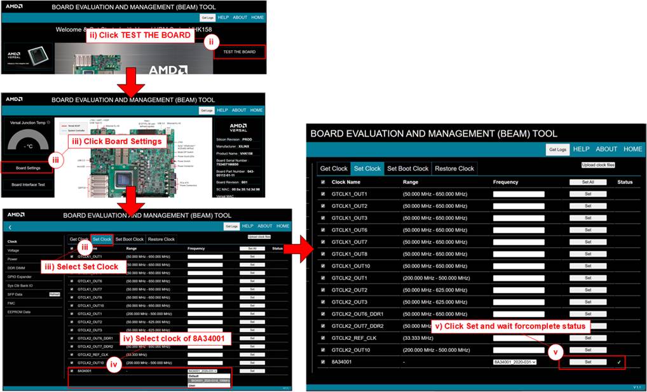647x392 pixels.
Task: Choose the 8A34001_2020-0318 option in the open dropdown list
Action: point(209,381)
